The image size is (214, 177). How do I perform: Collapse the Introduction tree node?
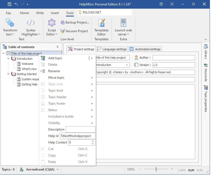[x=8, y=59]
